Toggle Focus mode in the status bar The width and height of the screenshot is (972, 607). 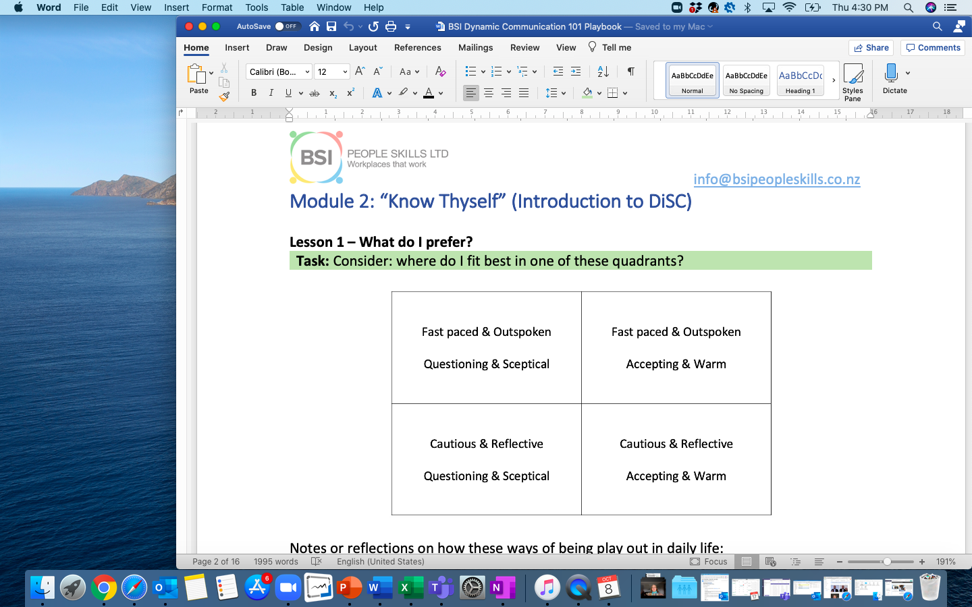(x=709, y=561)
